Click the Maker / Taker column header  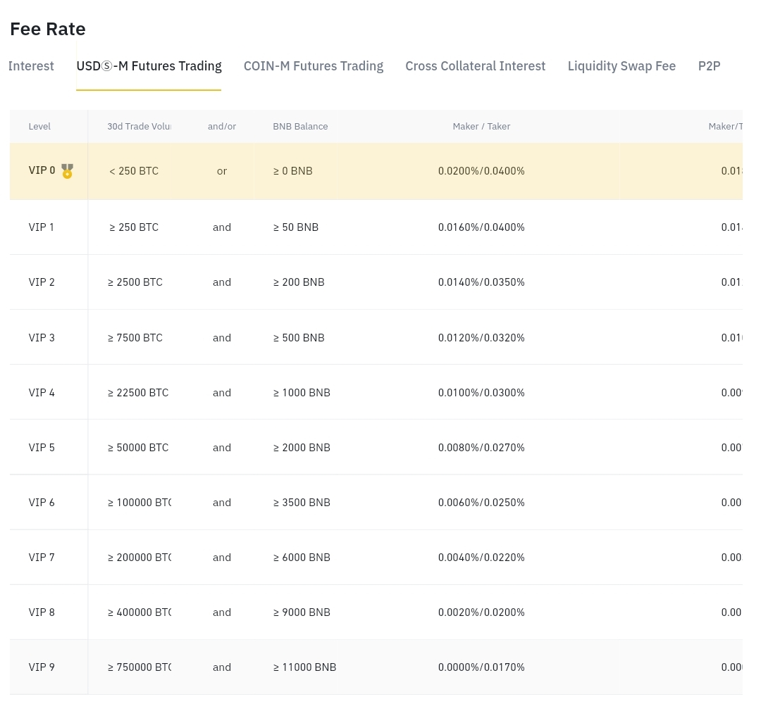tap(481, 127)
